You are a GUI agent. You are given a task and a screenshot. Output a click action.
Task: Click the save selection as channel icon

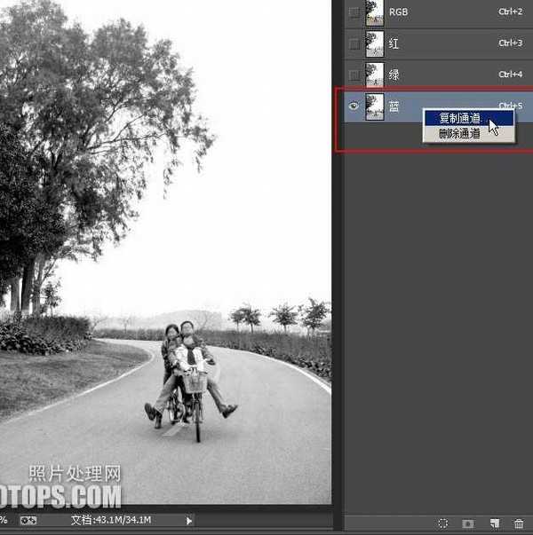coord(468,524)
